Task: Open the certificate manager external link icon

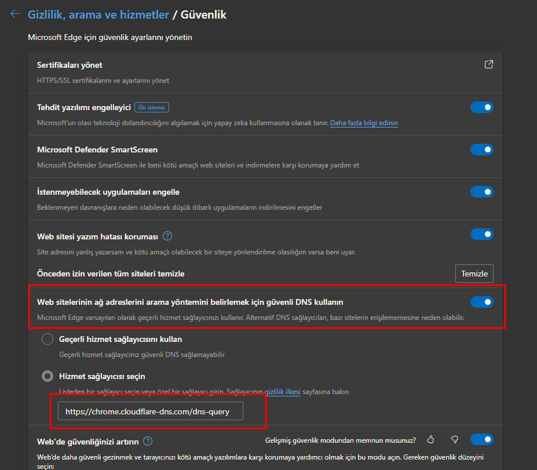Action: pos(489,64)
